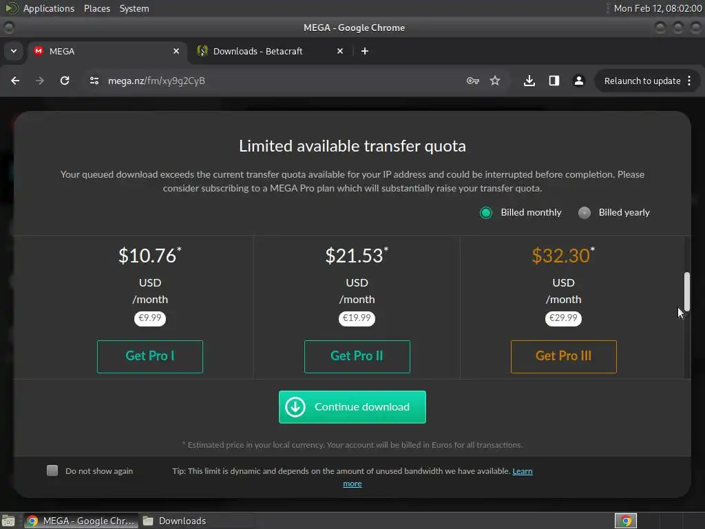Click the €19.99 price badge

click(x=357, y=318)
